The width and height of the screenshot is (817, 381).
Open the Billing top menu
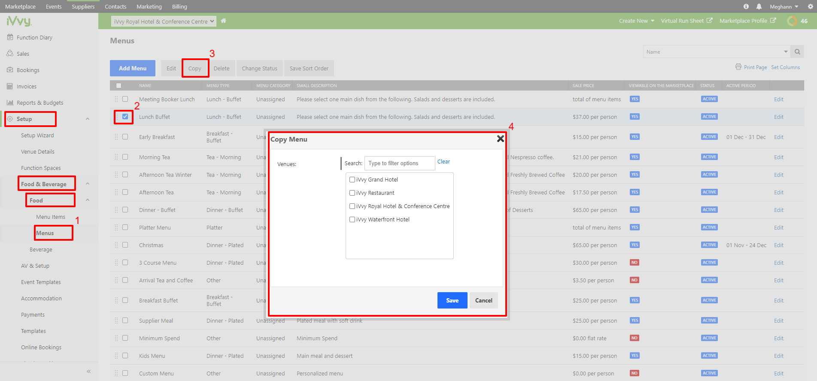[x=179, y=6]
